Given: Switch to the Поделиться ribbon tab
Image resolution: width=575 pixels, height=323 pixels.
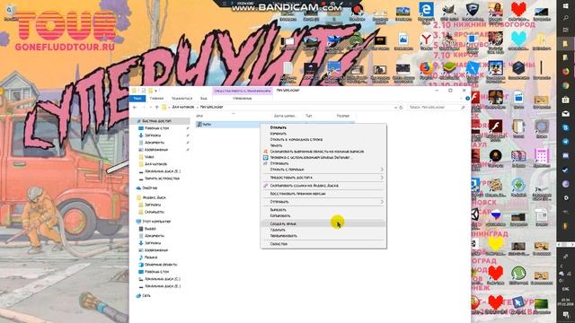Looking at the screenshot, I should pos(181,99).
